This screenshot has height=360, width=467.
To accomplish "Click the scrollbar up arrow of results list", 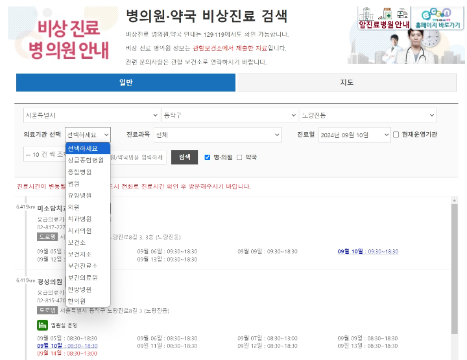I will pos(454,201).
